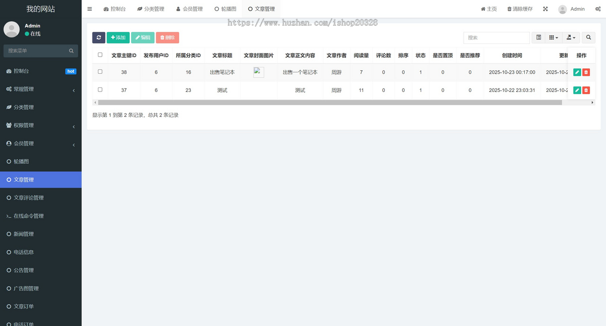Sort by 创建时间 column header
The height and width of the screenshot is (326, 606).
tap(512, 56)
